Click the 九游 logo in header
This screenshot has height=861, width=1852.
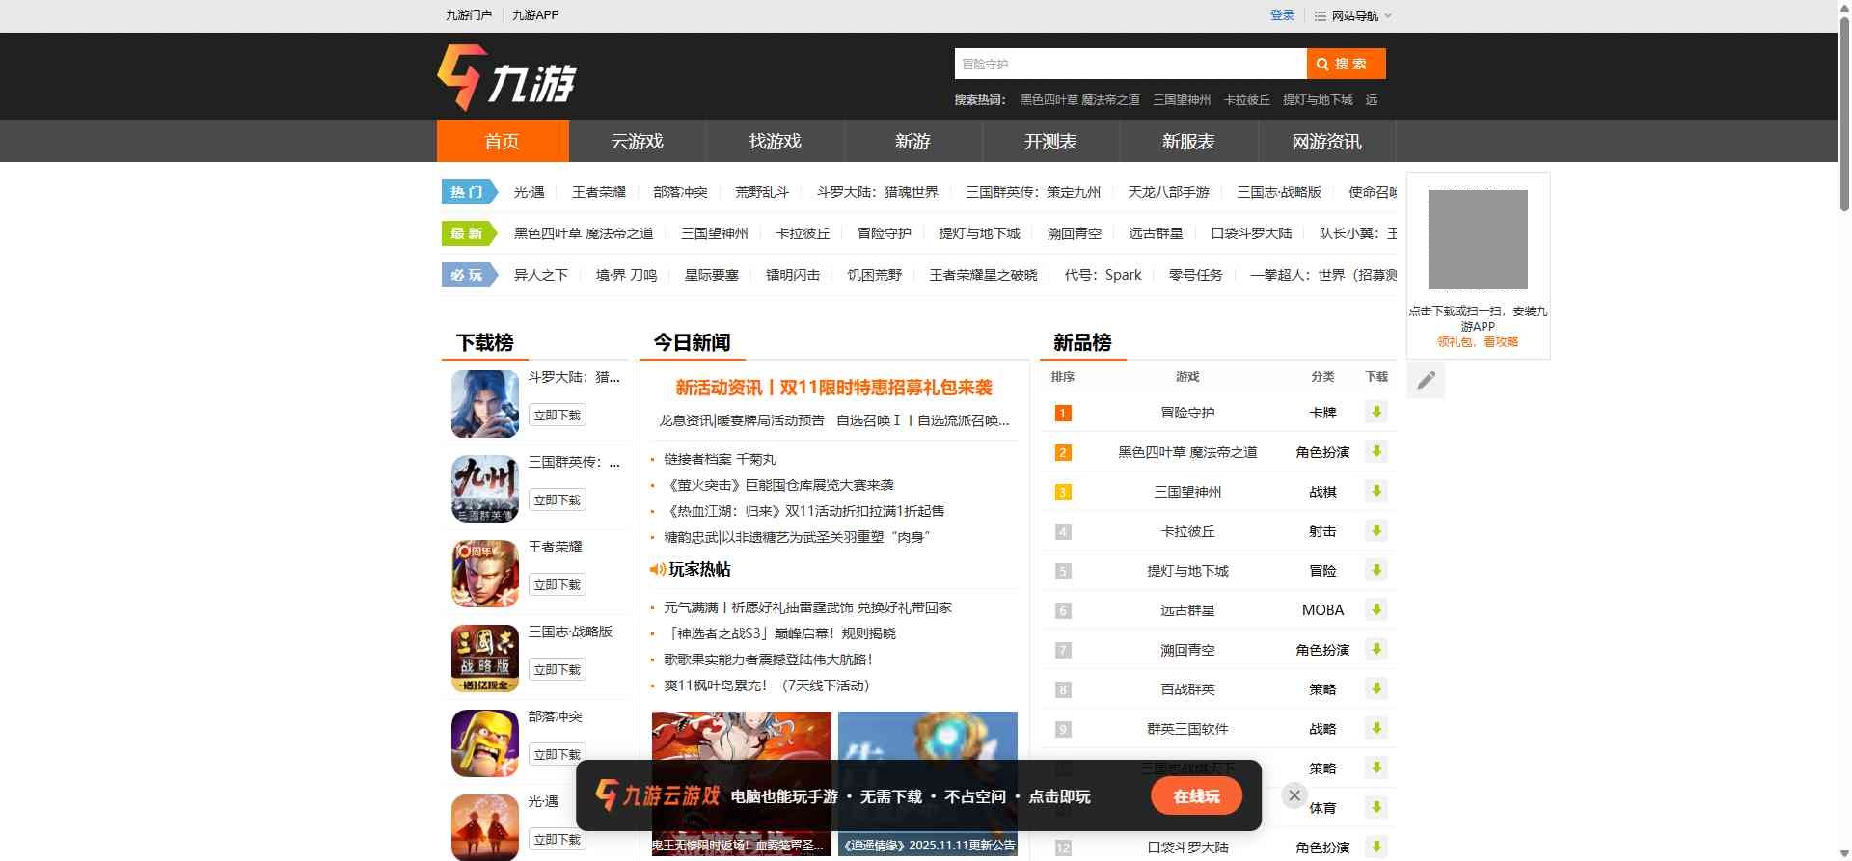pyautogui.click(x=506, y=78)
